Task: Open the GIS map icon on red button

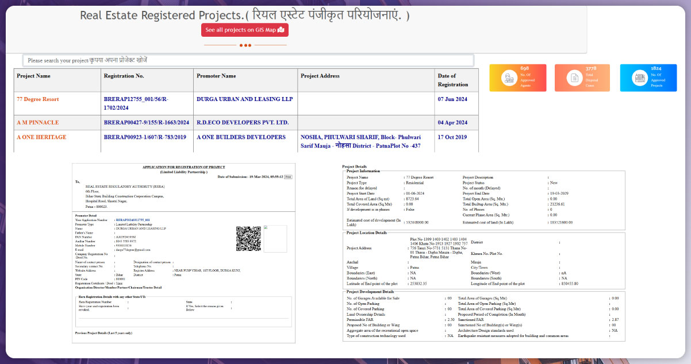Action: coord(281,30)
